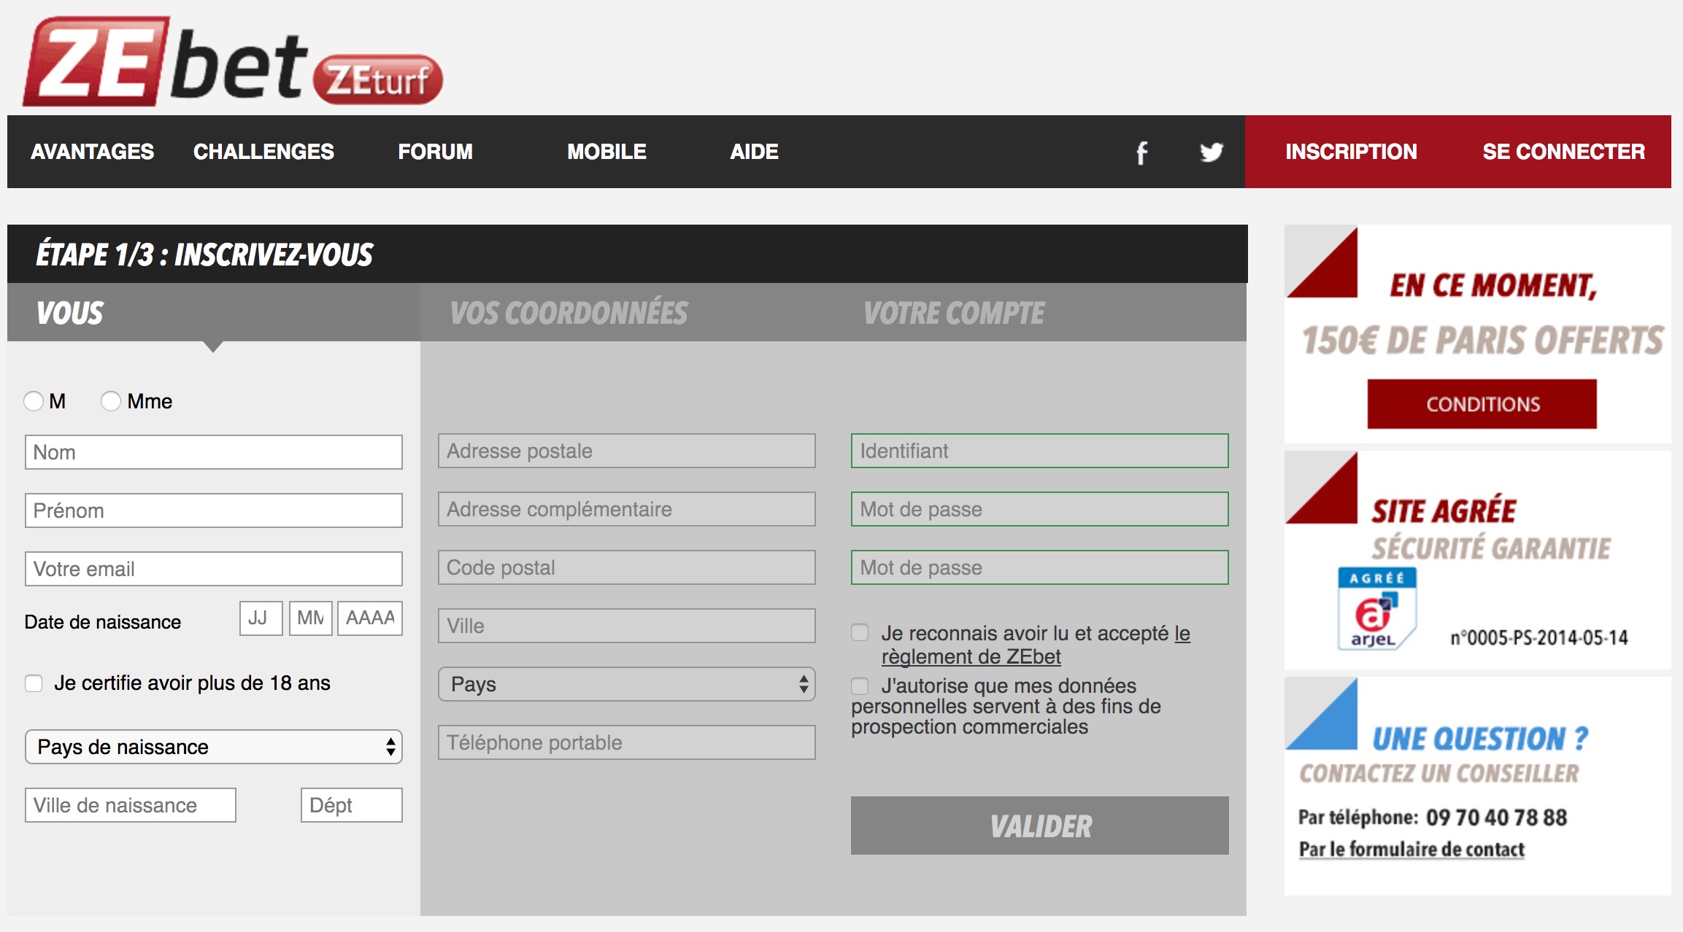Click the Votre email field
Screen dimensions: 1683x932
214,569
